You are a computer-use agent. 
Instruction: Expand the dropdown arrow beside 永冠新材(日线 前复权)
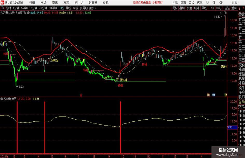[28, 13]
